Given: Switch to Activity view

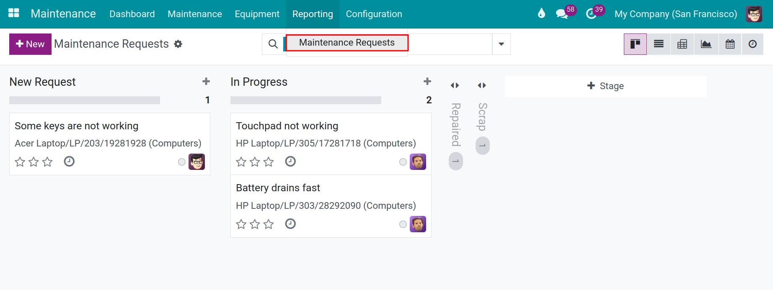Looking at the screenshot, I should click(x=753, y=44).
